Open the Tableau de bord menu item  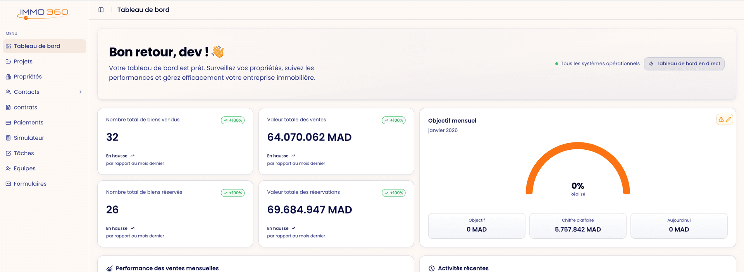[x=37, y=46]
